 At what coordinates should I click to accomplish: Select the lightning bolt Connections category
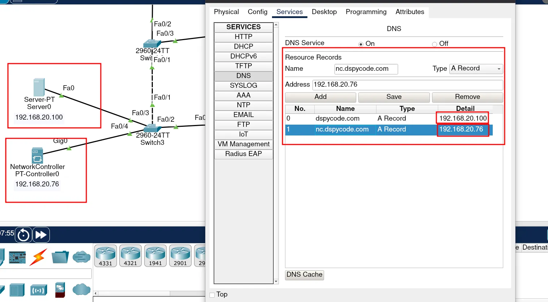click(x=38, y=257)
